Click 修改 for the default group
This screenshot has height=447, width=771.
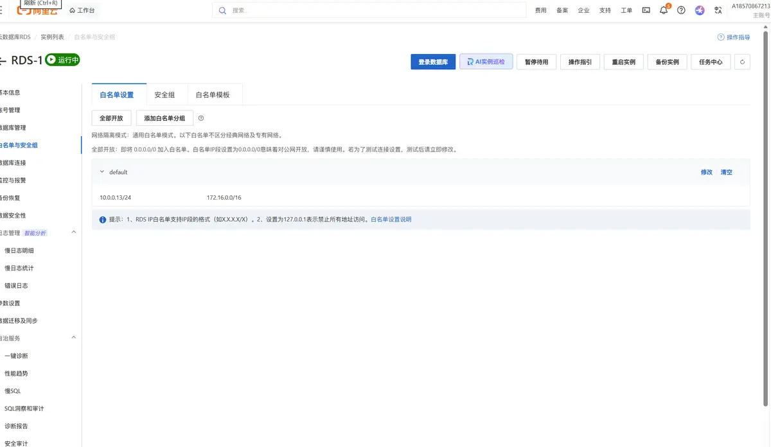[x=707, y=172]
